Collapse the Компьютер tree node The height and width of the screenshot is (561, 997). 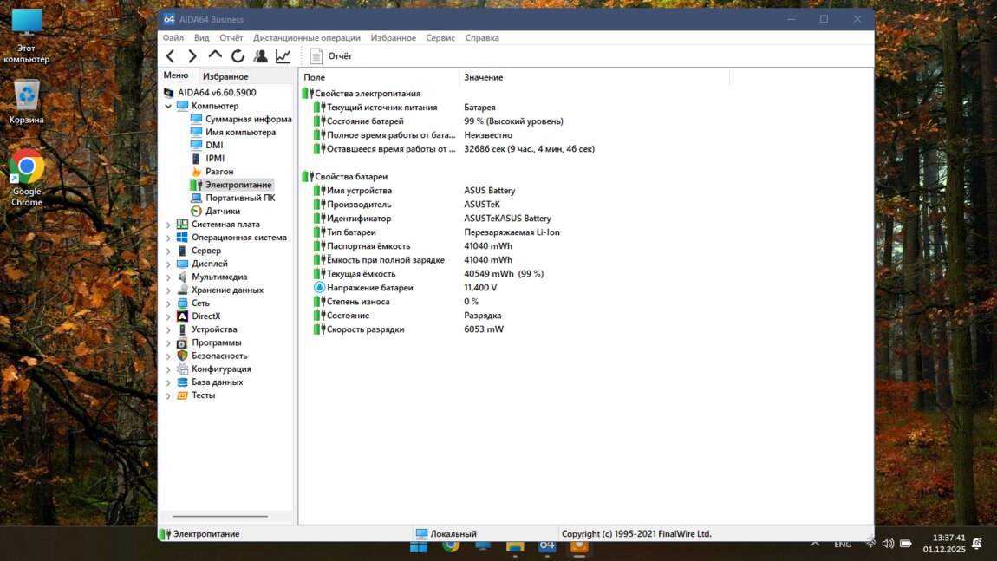pos(168,106)
